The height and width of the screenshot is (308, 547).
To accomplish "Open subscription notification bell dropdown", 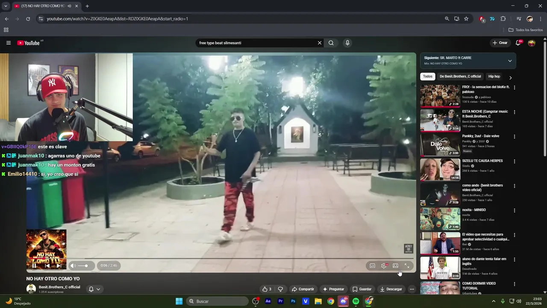I will tap(94, 289).
